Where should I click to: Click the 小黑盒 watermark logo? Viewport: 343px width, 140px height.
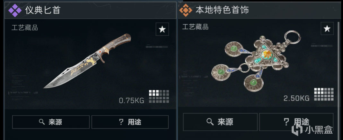[312, 129]
